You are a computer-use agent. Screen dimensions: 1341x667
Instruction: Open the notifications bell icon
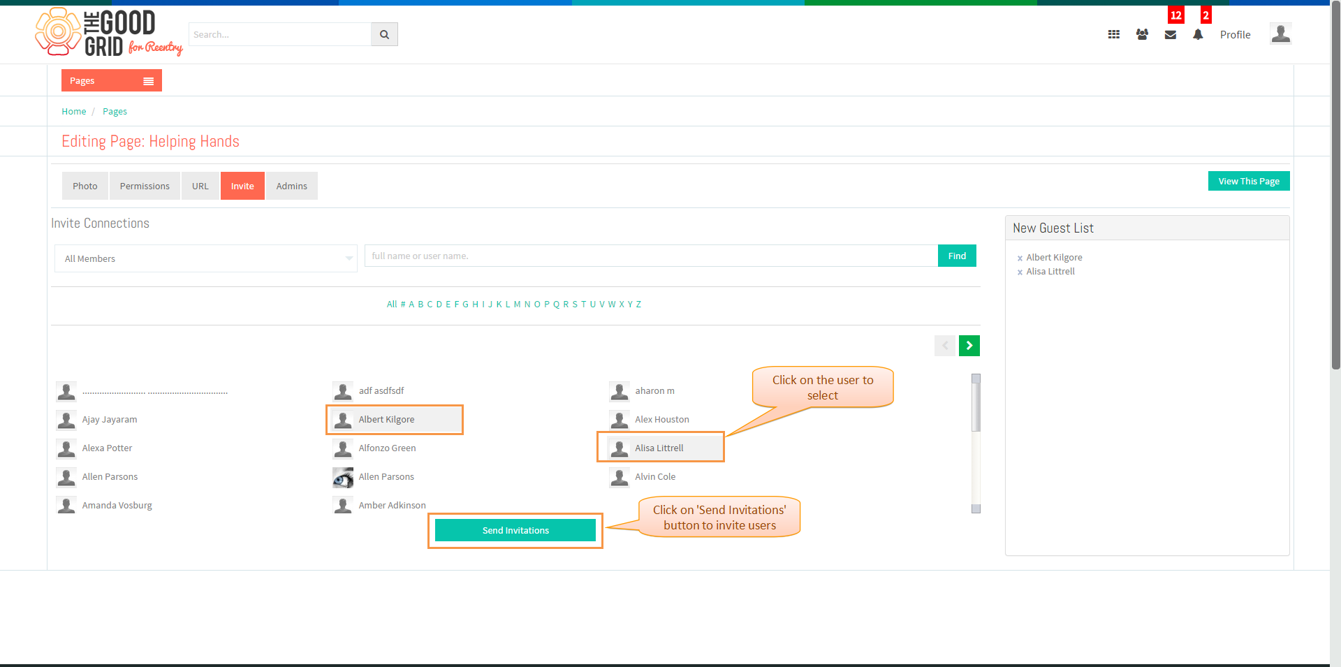(1198, 34)
